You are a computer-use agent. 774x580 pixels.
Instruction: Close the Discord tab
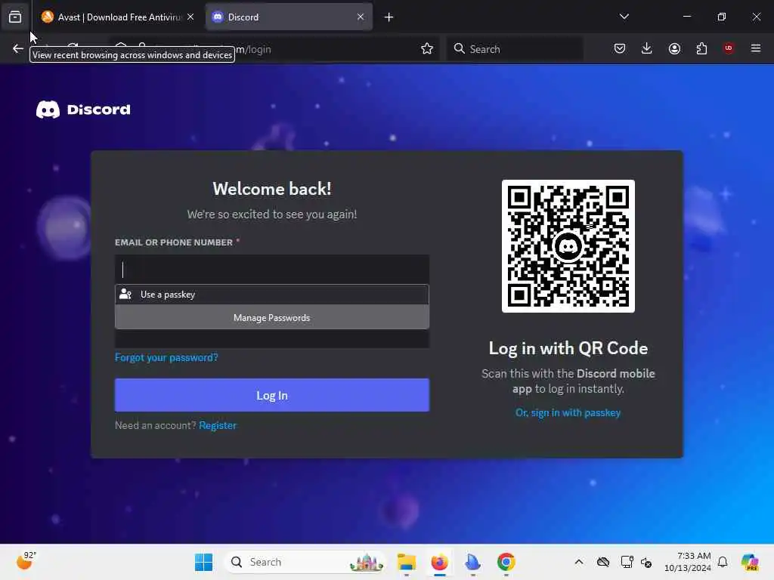(x=361, y=17)
